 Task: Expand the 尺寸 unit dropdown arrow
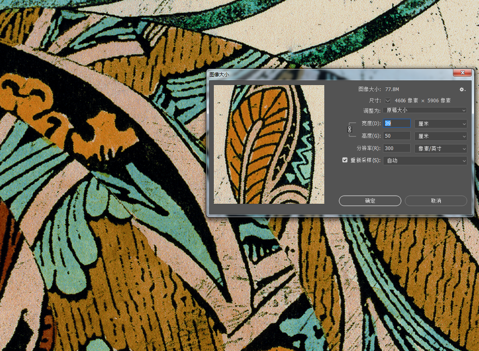click(388, 101)
